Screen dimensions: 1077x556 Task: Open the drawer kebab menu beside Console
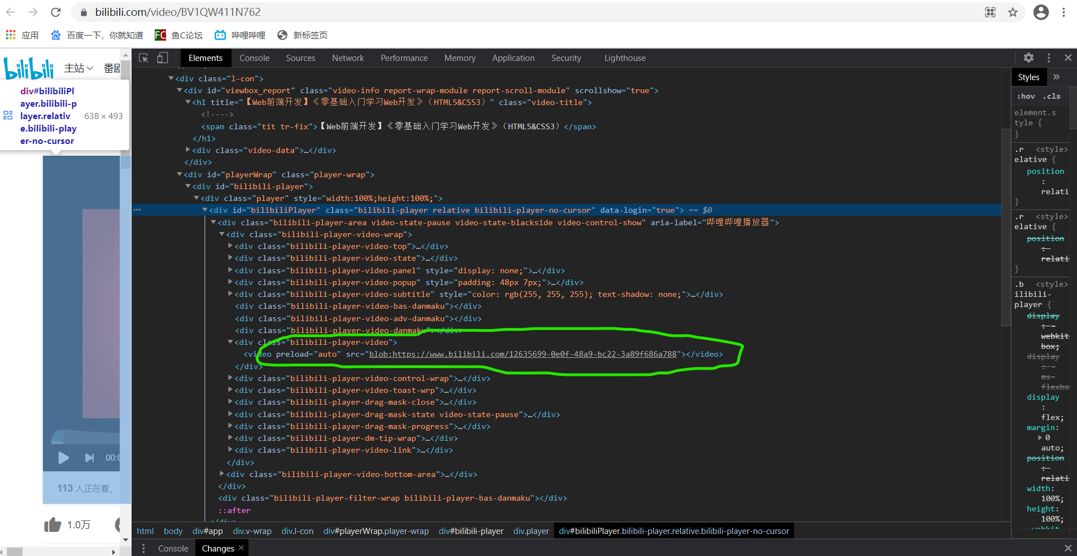143,548
